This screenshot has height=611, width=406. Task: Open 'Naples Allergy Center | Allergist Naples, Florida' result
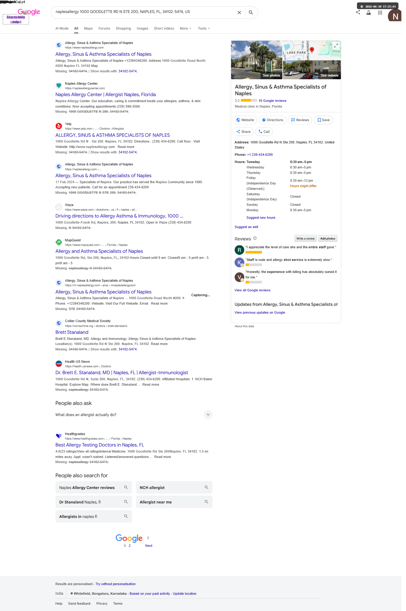105,95
